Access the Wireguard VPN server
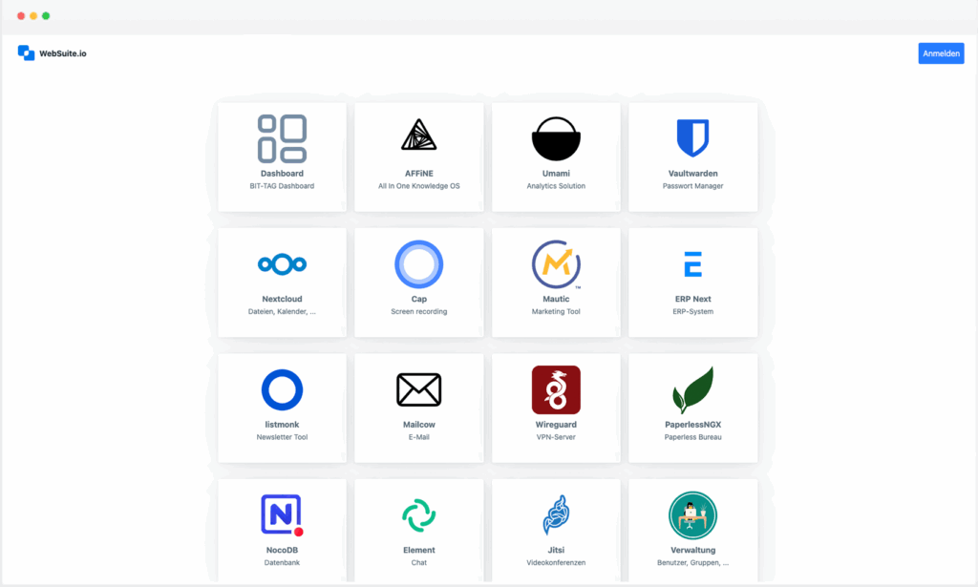Viewport: 978px width, 587px height. (555, 408)
